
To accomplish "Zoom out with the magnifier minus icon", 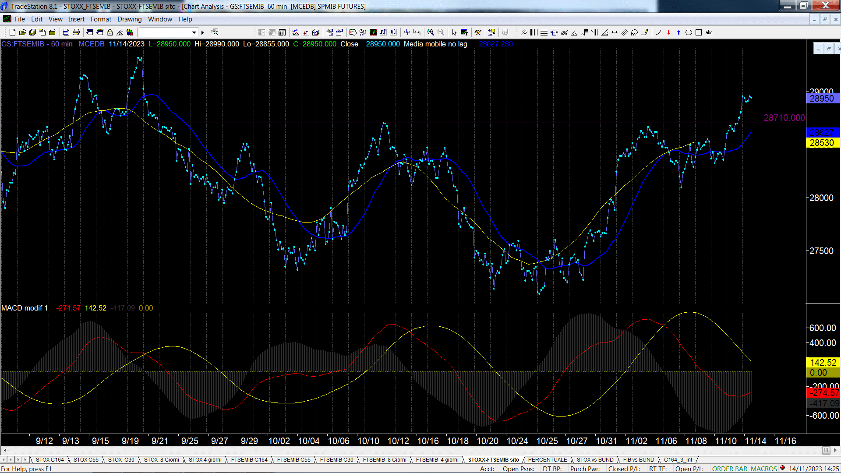I will pyautogui.click(x=441, y=32).
